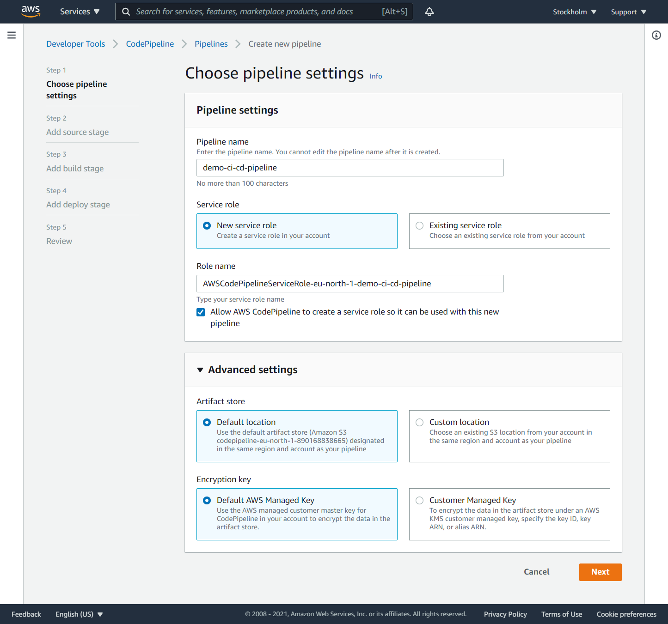Open the Stockholm region selector
The height and width of the screenshot is (624, 668).
click(x=575, y=12)
